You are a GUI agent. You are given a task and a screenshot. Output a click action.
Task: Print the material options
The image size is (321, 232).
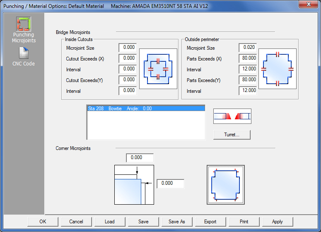click(x=244, y=222)
